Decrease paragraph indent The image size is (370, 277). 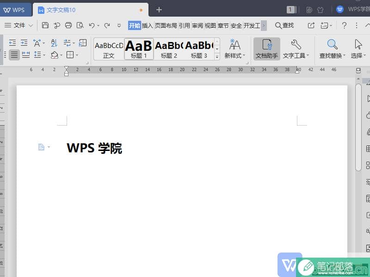click(12, 43)
